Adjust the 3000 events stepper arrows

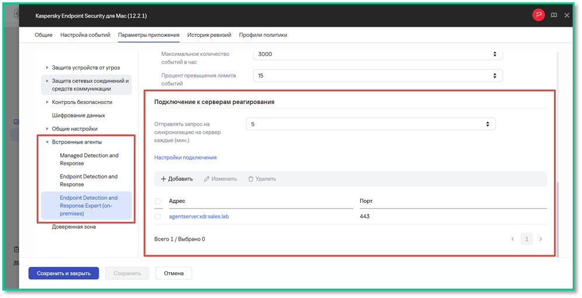494,54
